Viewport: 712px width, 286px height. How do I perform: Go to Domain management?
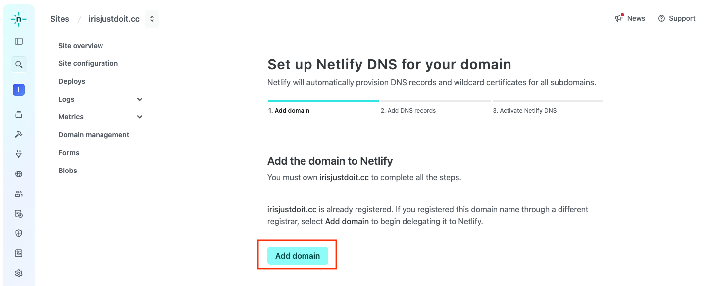(94, 135)
